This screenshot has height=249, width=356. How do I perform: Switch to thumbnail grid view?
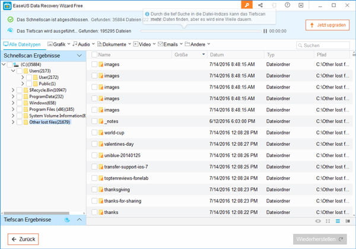click(x=328, y=221)
